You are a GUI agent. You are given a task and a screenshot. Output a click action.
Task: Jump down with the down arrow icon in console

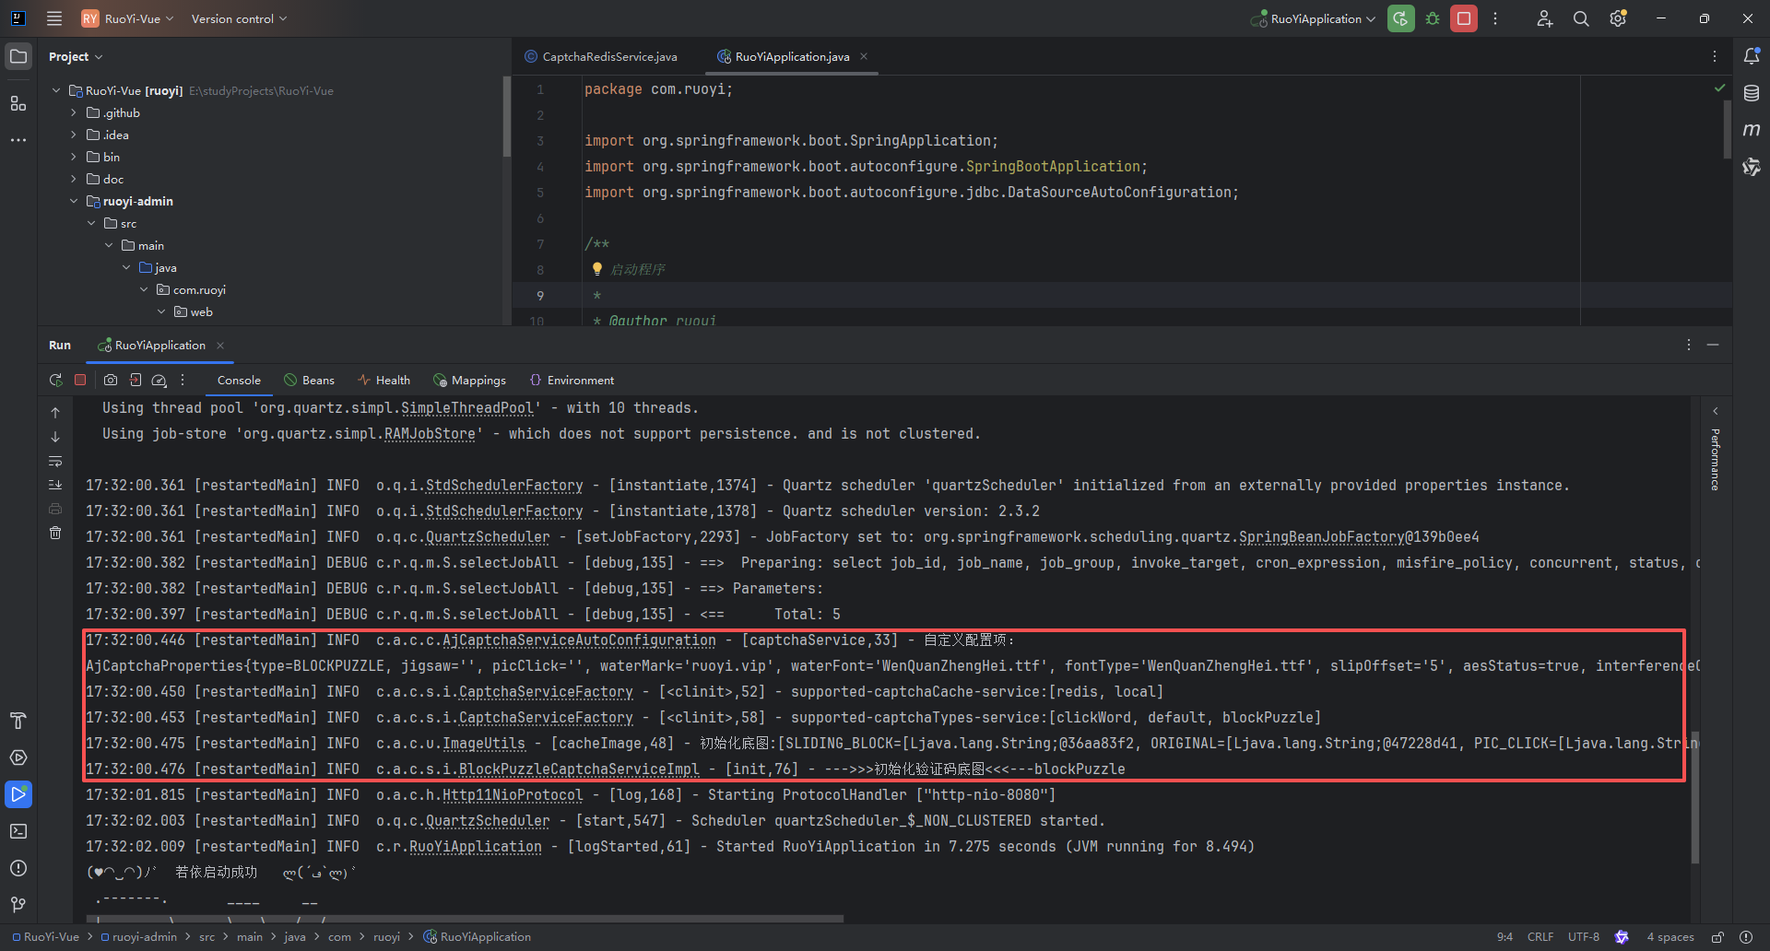coord(55,437)
